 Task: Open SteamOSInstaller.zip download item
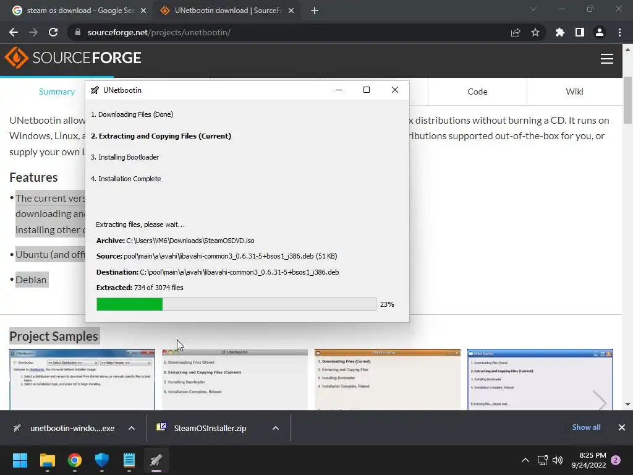point(202,428)
